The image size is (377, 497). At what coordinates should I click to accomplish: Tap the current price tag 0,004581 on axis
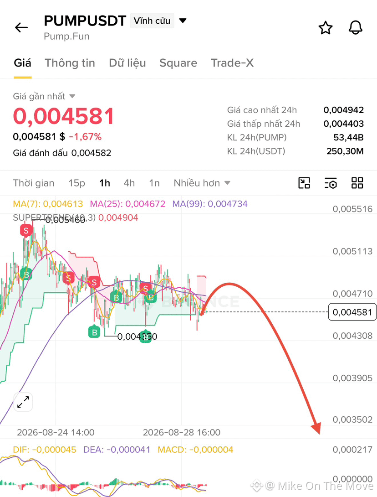[x=352, y=312]
